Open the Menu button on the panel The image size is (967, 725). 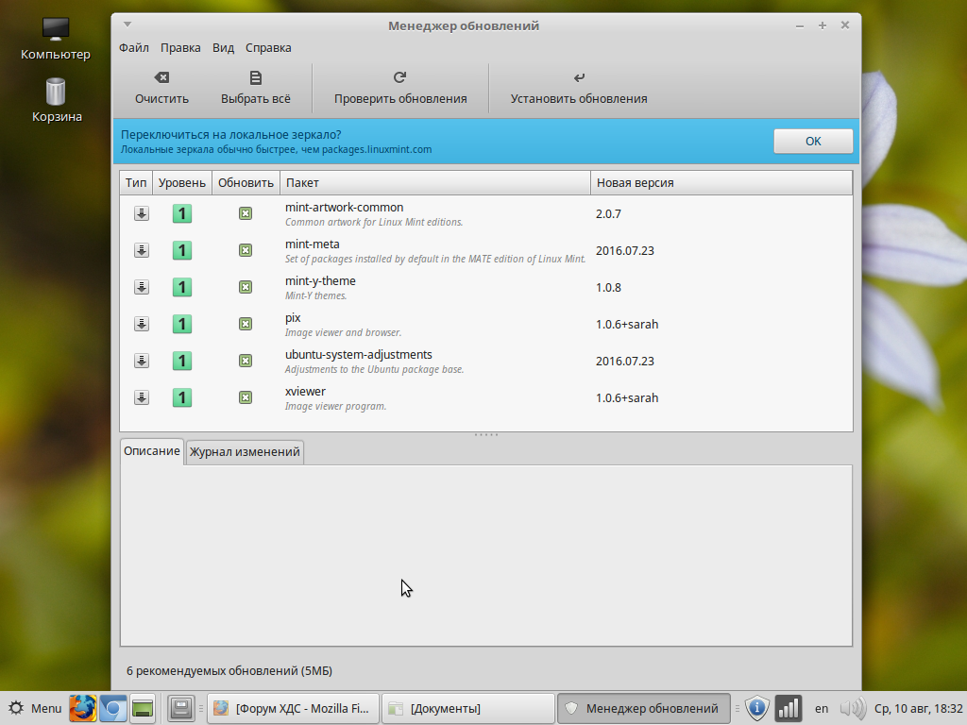(x=35, y=708)
